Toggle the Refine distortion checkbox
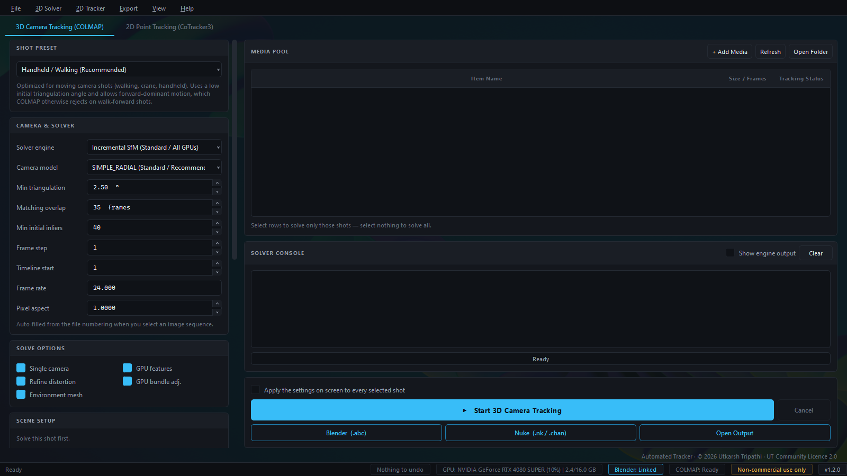This screenshot has width=847, height=476. click(x=21, y=381)
